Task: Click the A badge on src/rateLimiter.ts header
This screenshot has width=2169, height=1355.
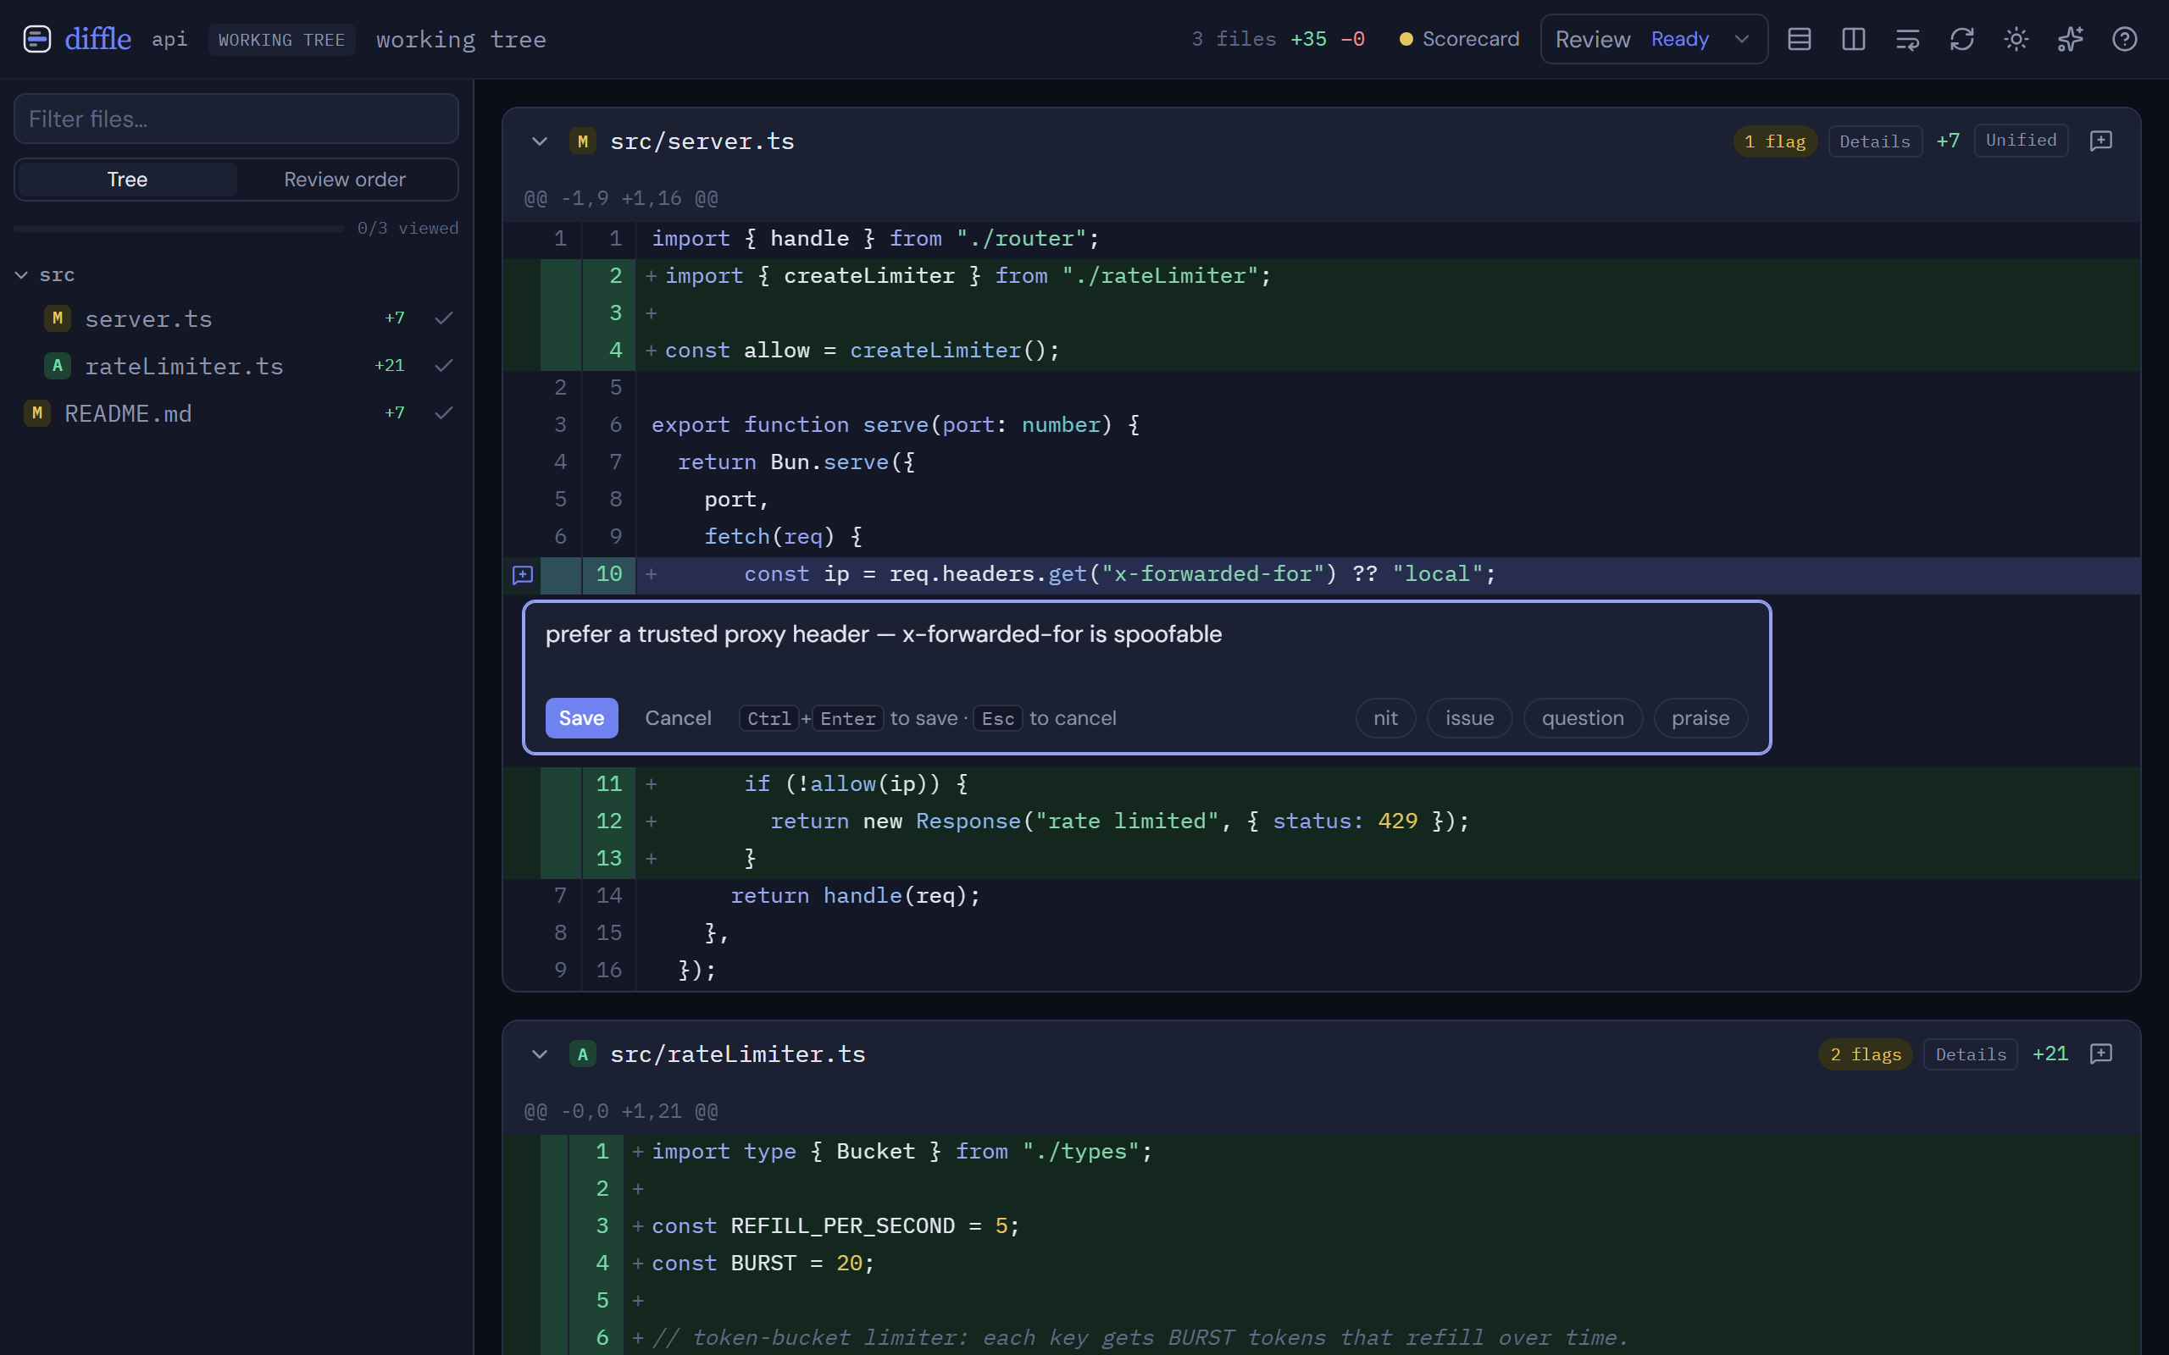Action: [583, 1055]
